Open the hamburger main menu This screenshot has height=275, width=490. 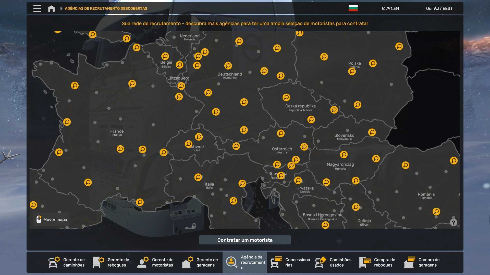pyautogui.click(x=37, y=8)
